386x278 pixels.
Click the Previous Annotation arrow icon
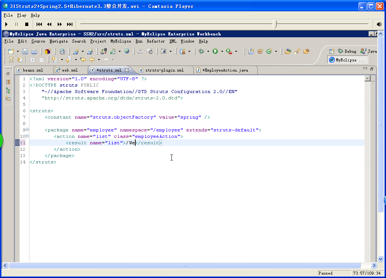(68, 60)
